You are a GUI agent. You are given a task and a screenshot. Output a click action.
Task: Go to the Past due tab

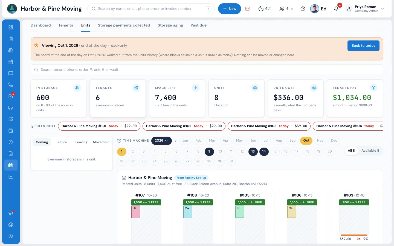click(x=199, y=25)
